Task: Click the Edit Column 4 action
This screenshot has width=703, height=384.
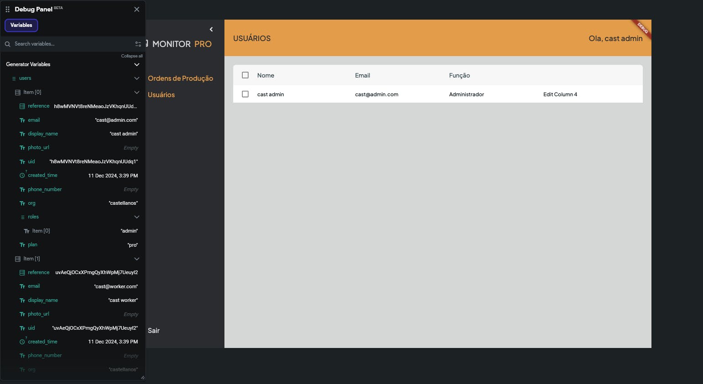Action: [560, 94]
